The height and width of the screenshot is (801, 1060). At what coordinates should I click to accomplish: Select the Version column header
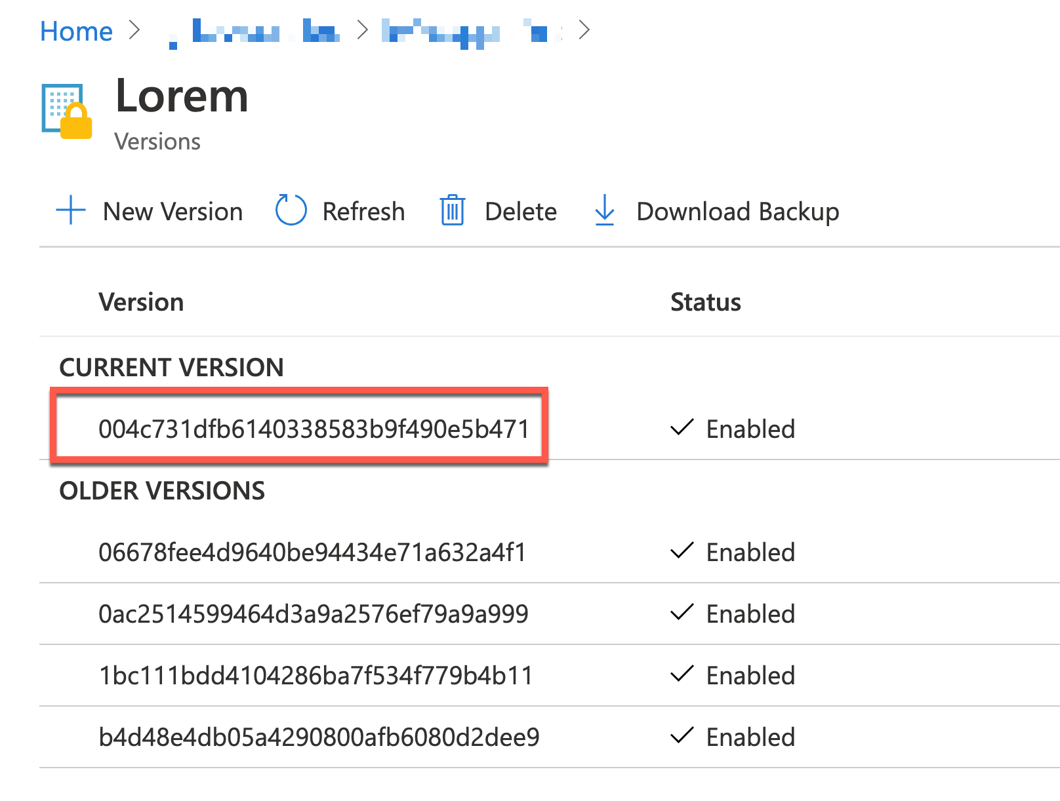pos(141,302)
